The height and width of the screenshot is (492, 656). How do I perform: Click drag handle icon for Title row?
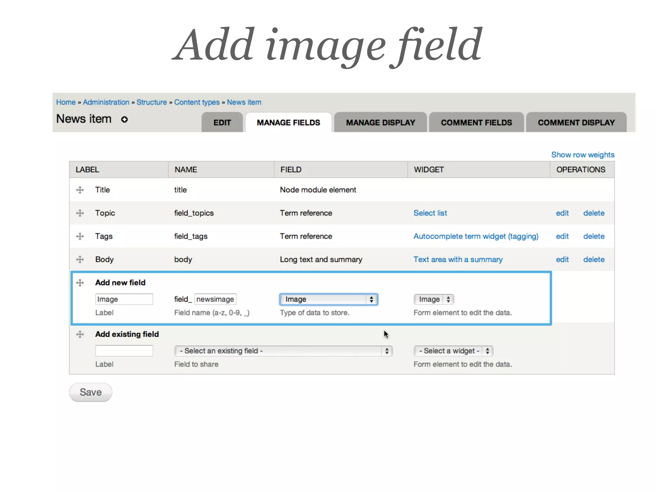tap(80, 190)
